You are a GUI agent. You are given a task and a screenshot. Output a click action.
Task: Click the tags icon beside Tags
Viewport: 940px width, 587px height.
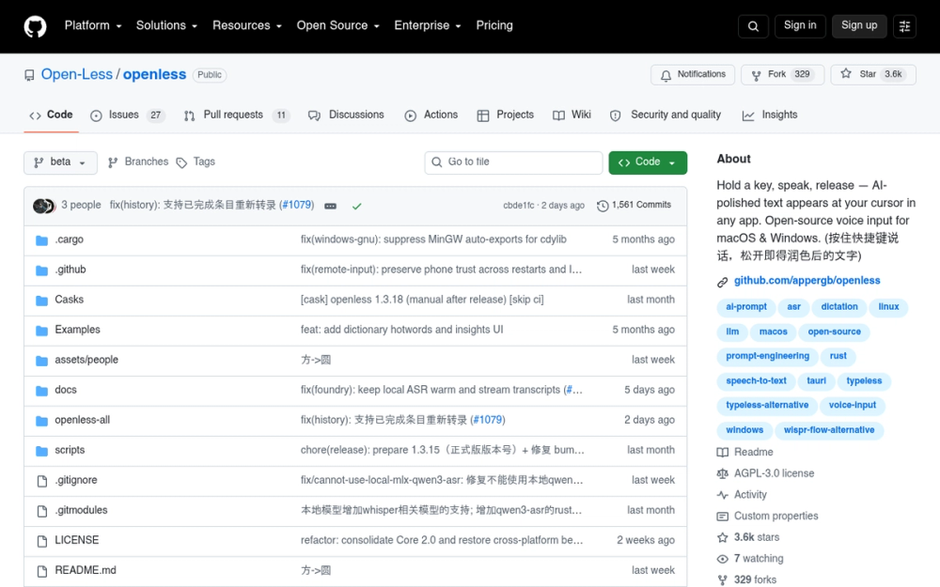(181, 162)
